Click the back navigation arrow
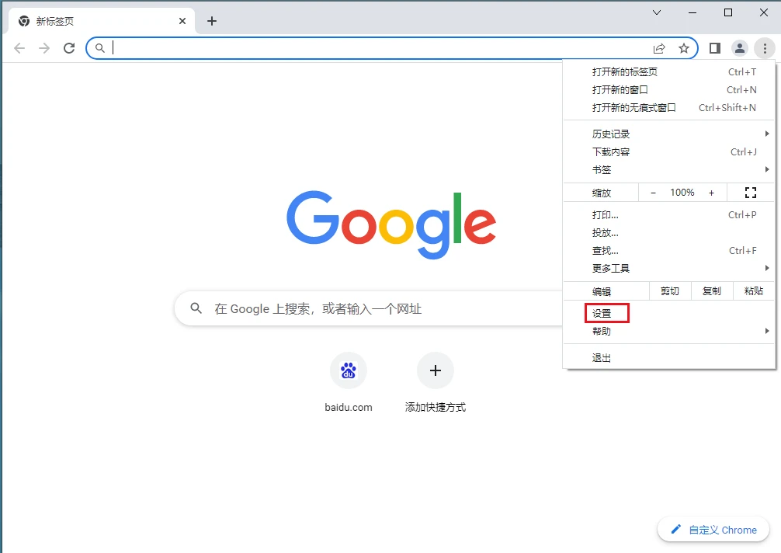The image size is (781, 553). point(19,48)
